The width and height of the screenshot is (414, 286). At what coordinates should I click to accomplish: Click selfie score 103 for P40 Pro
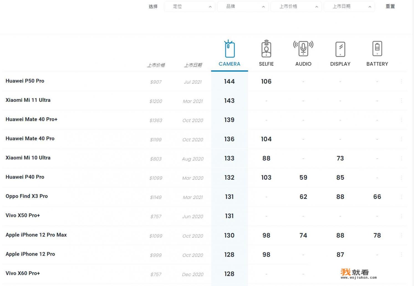click(266, 178)
